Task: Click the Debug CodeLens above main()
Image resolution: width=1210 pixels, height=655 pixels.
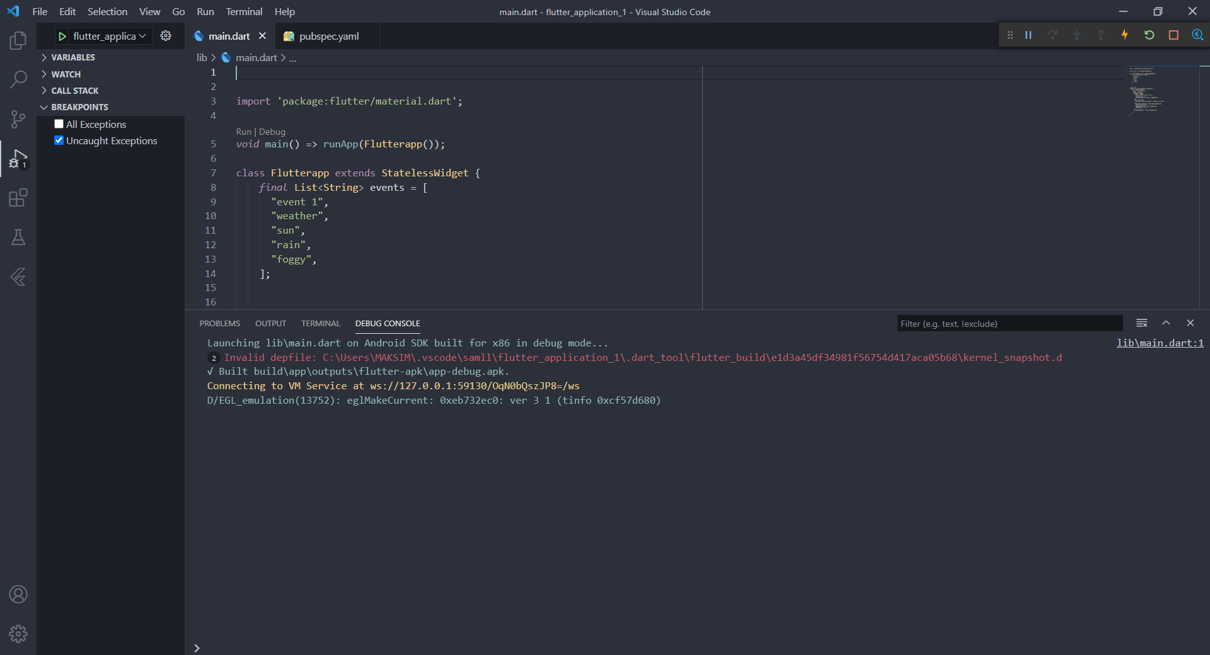Action: [272, 132]
